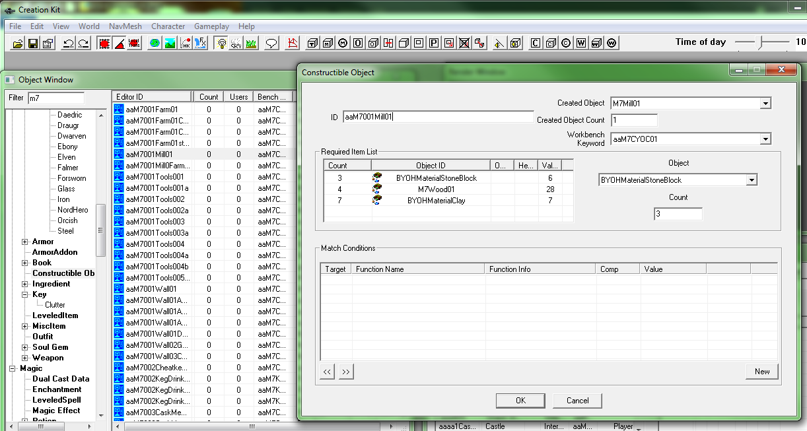Select Constructible Object tree category
807x431 pixels.
click(x=63, y=273)
